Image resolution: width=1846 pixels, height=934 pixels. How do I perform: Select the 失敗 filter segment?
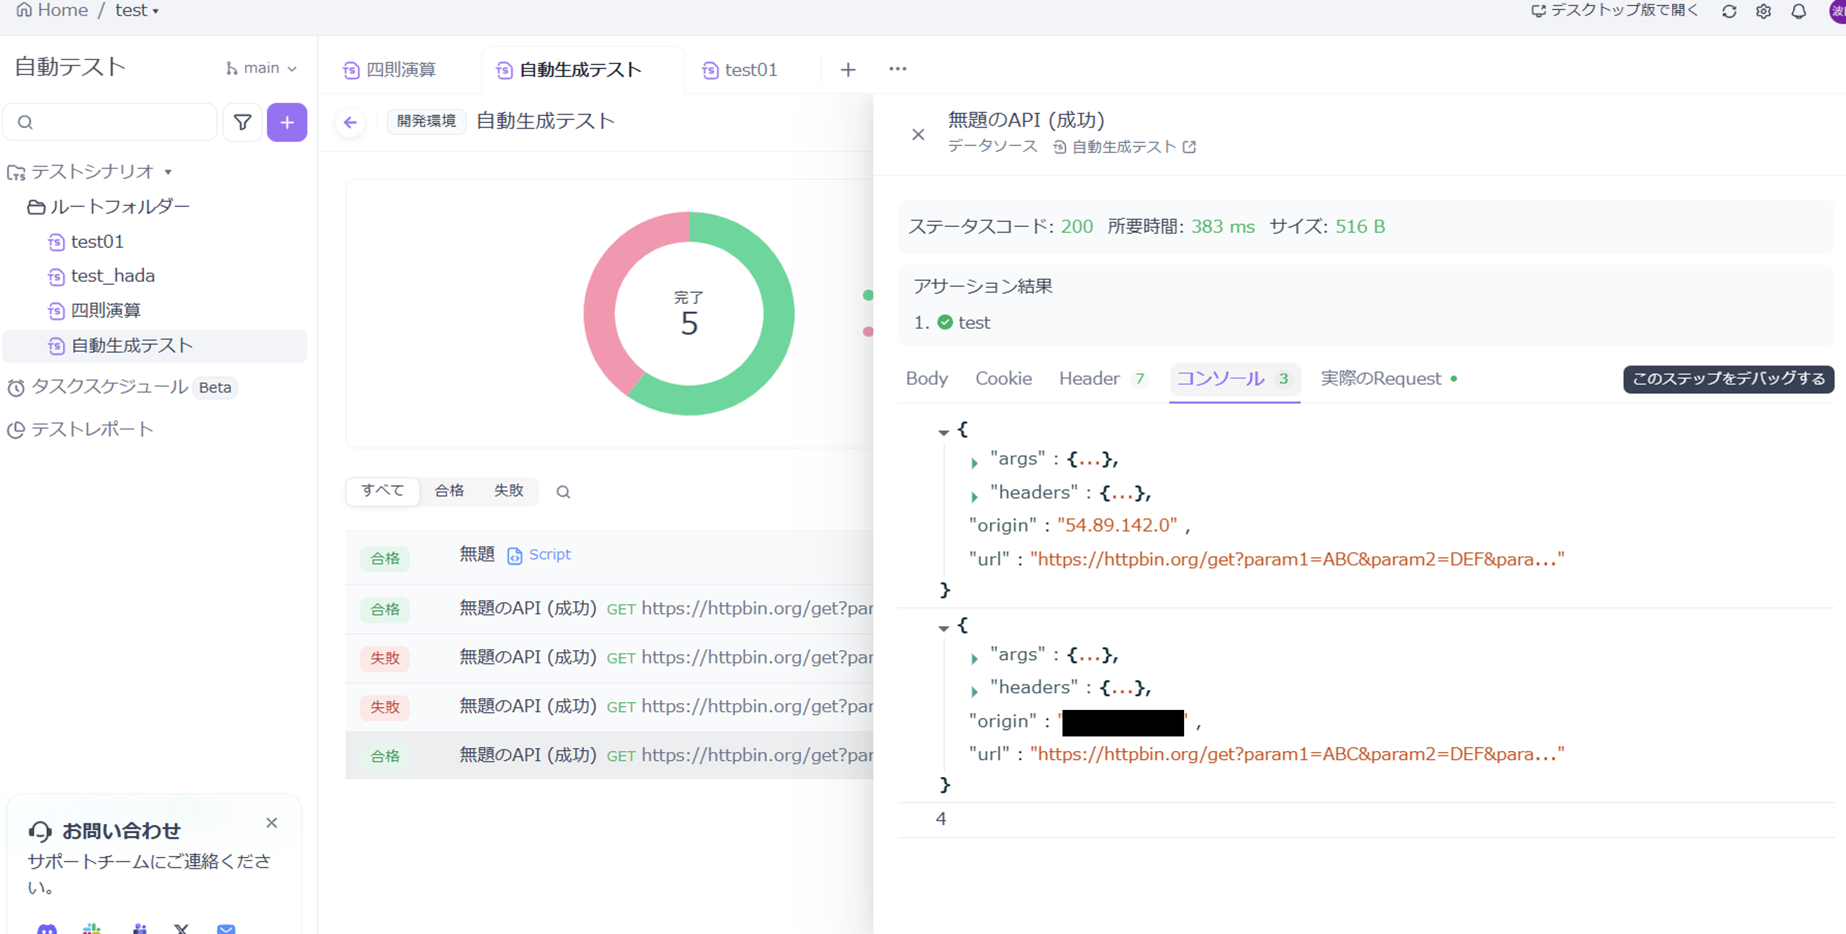click(x=508, y=491)
